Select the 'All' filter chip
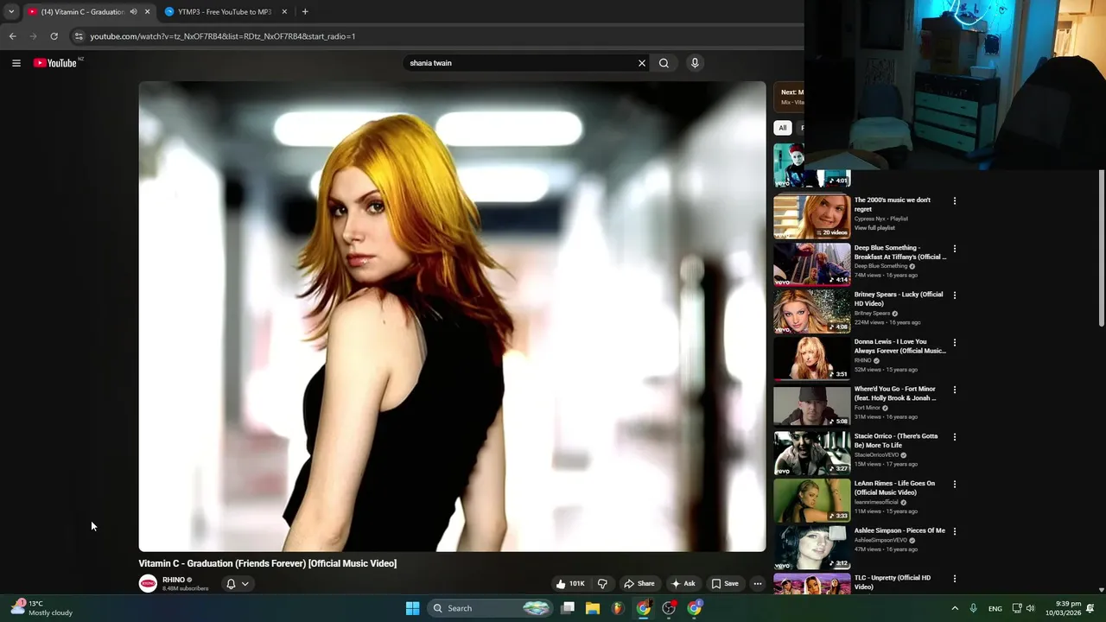Screen dimensions: 1106x622 [783, 128]
